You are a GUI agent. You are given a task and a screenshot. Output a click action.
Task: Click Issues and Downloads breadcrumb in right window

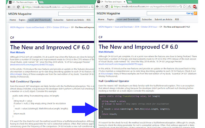(124, 27)
